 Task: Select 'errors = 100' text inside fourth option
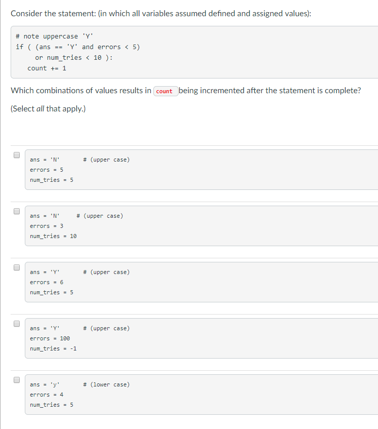(x=50, y=338)
